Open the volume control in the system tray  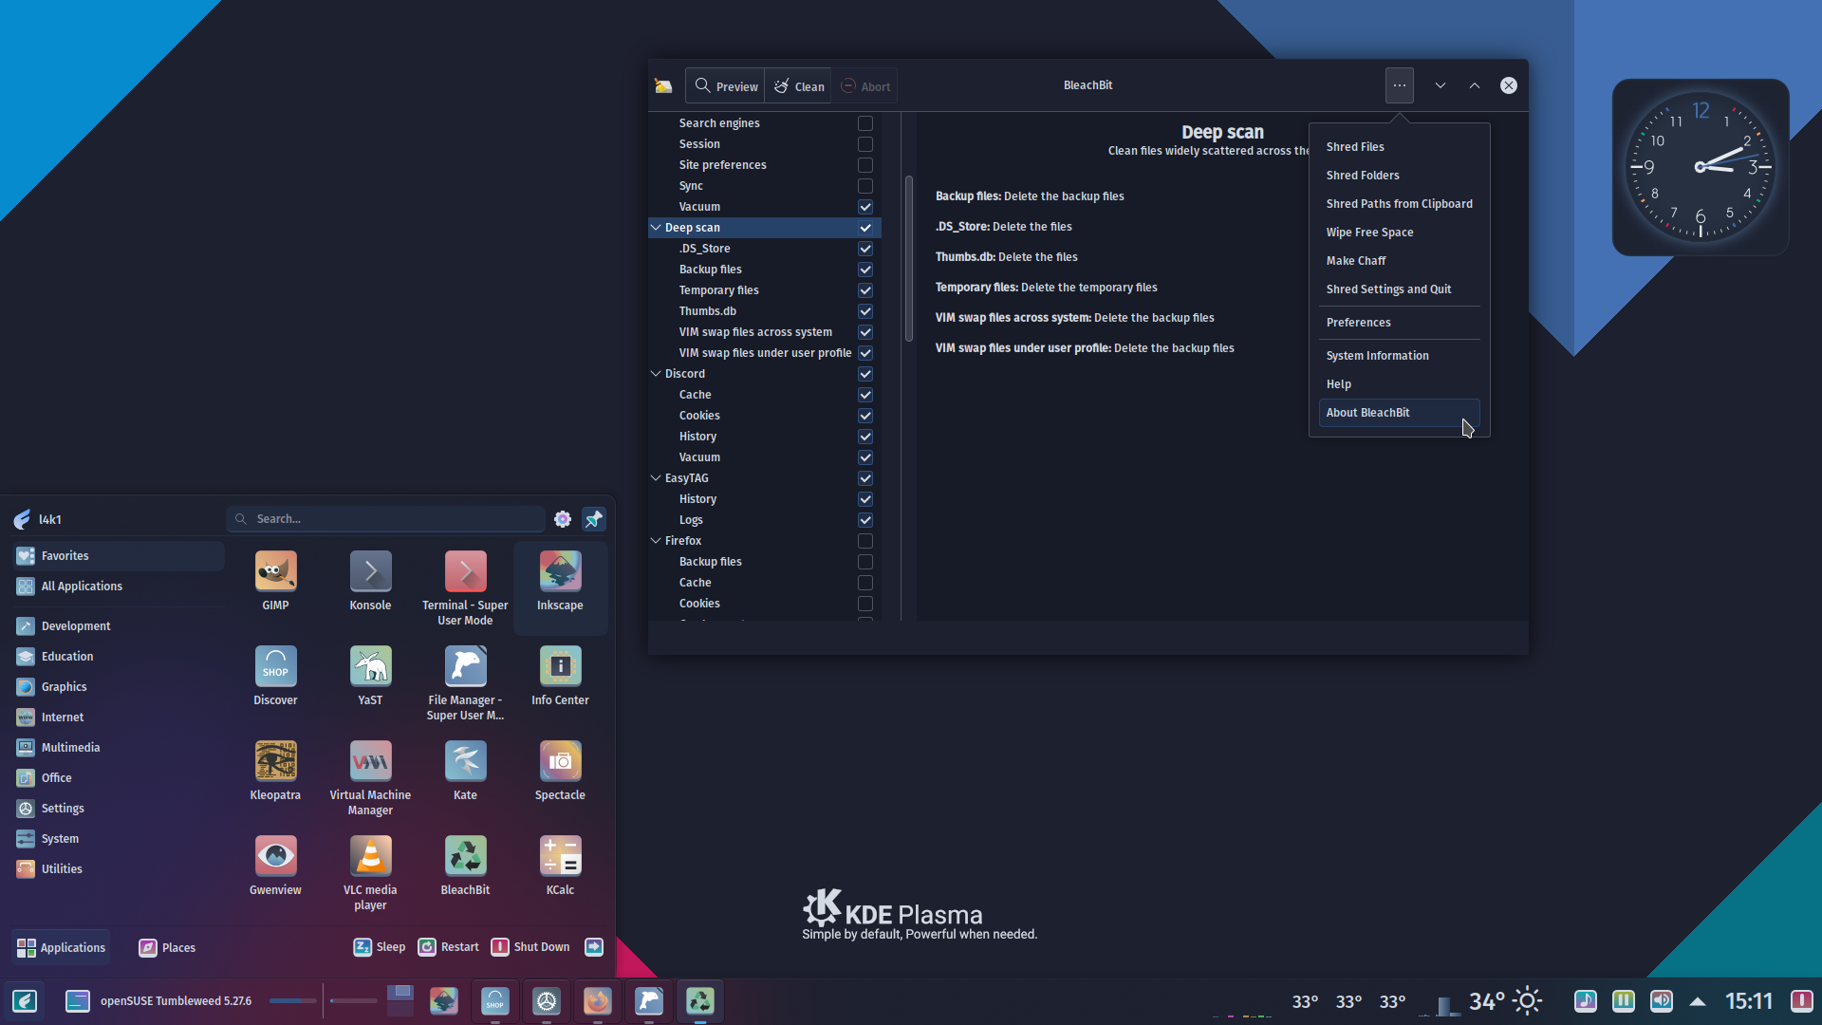[1662, 1000]
